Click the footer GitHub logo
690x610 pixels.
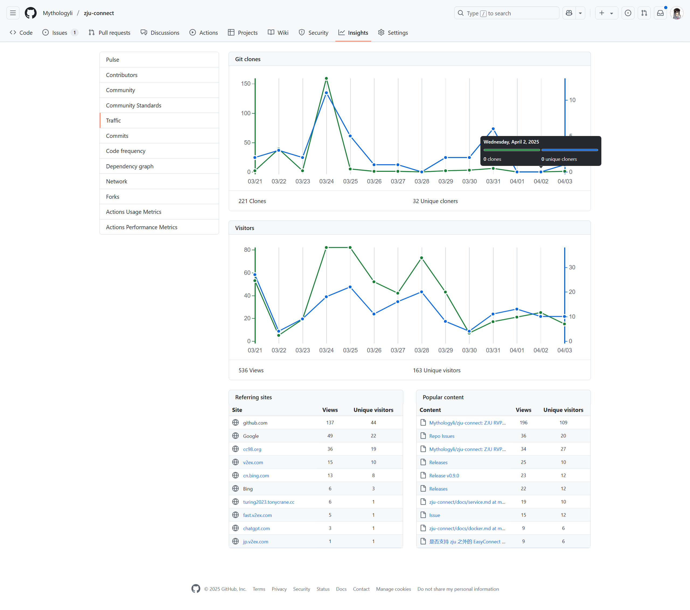click(196, 589)
